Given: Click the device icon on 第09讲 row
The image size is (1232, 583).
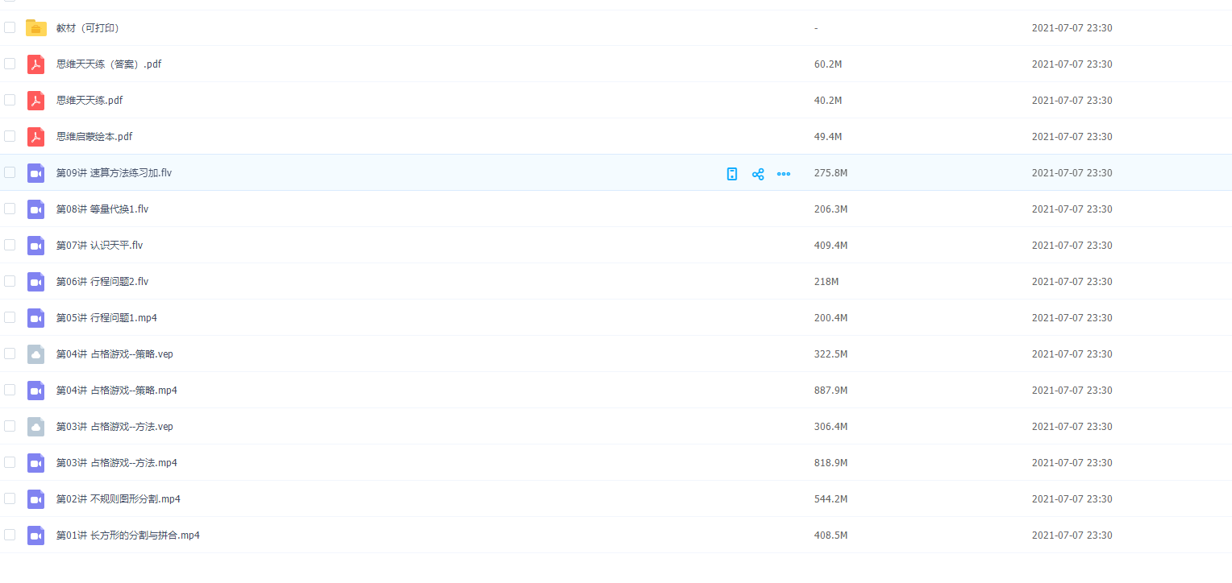Looking at the screenshot, I should [732, 174].
